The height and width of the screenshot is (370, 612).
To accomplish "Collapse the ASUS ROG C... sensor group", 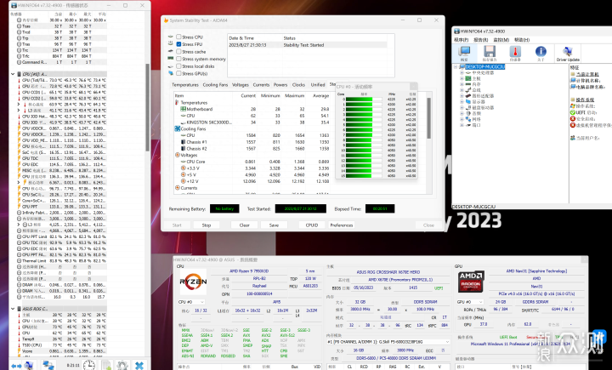I will tap(13, 309).
